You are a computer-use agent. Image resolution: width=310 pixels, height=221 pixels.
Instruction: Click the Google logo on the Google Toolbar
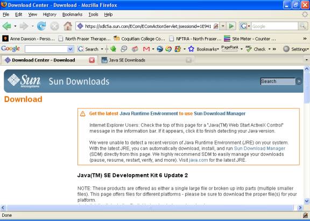(x=10, y=49)
